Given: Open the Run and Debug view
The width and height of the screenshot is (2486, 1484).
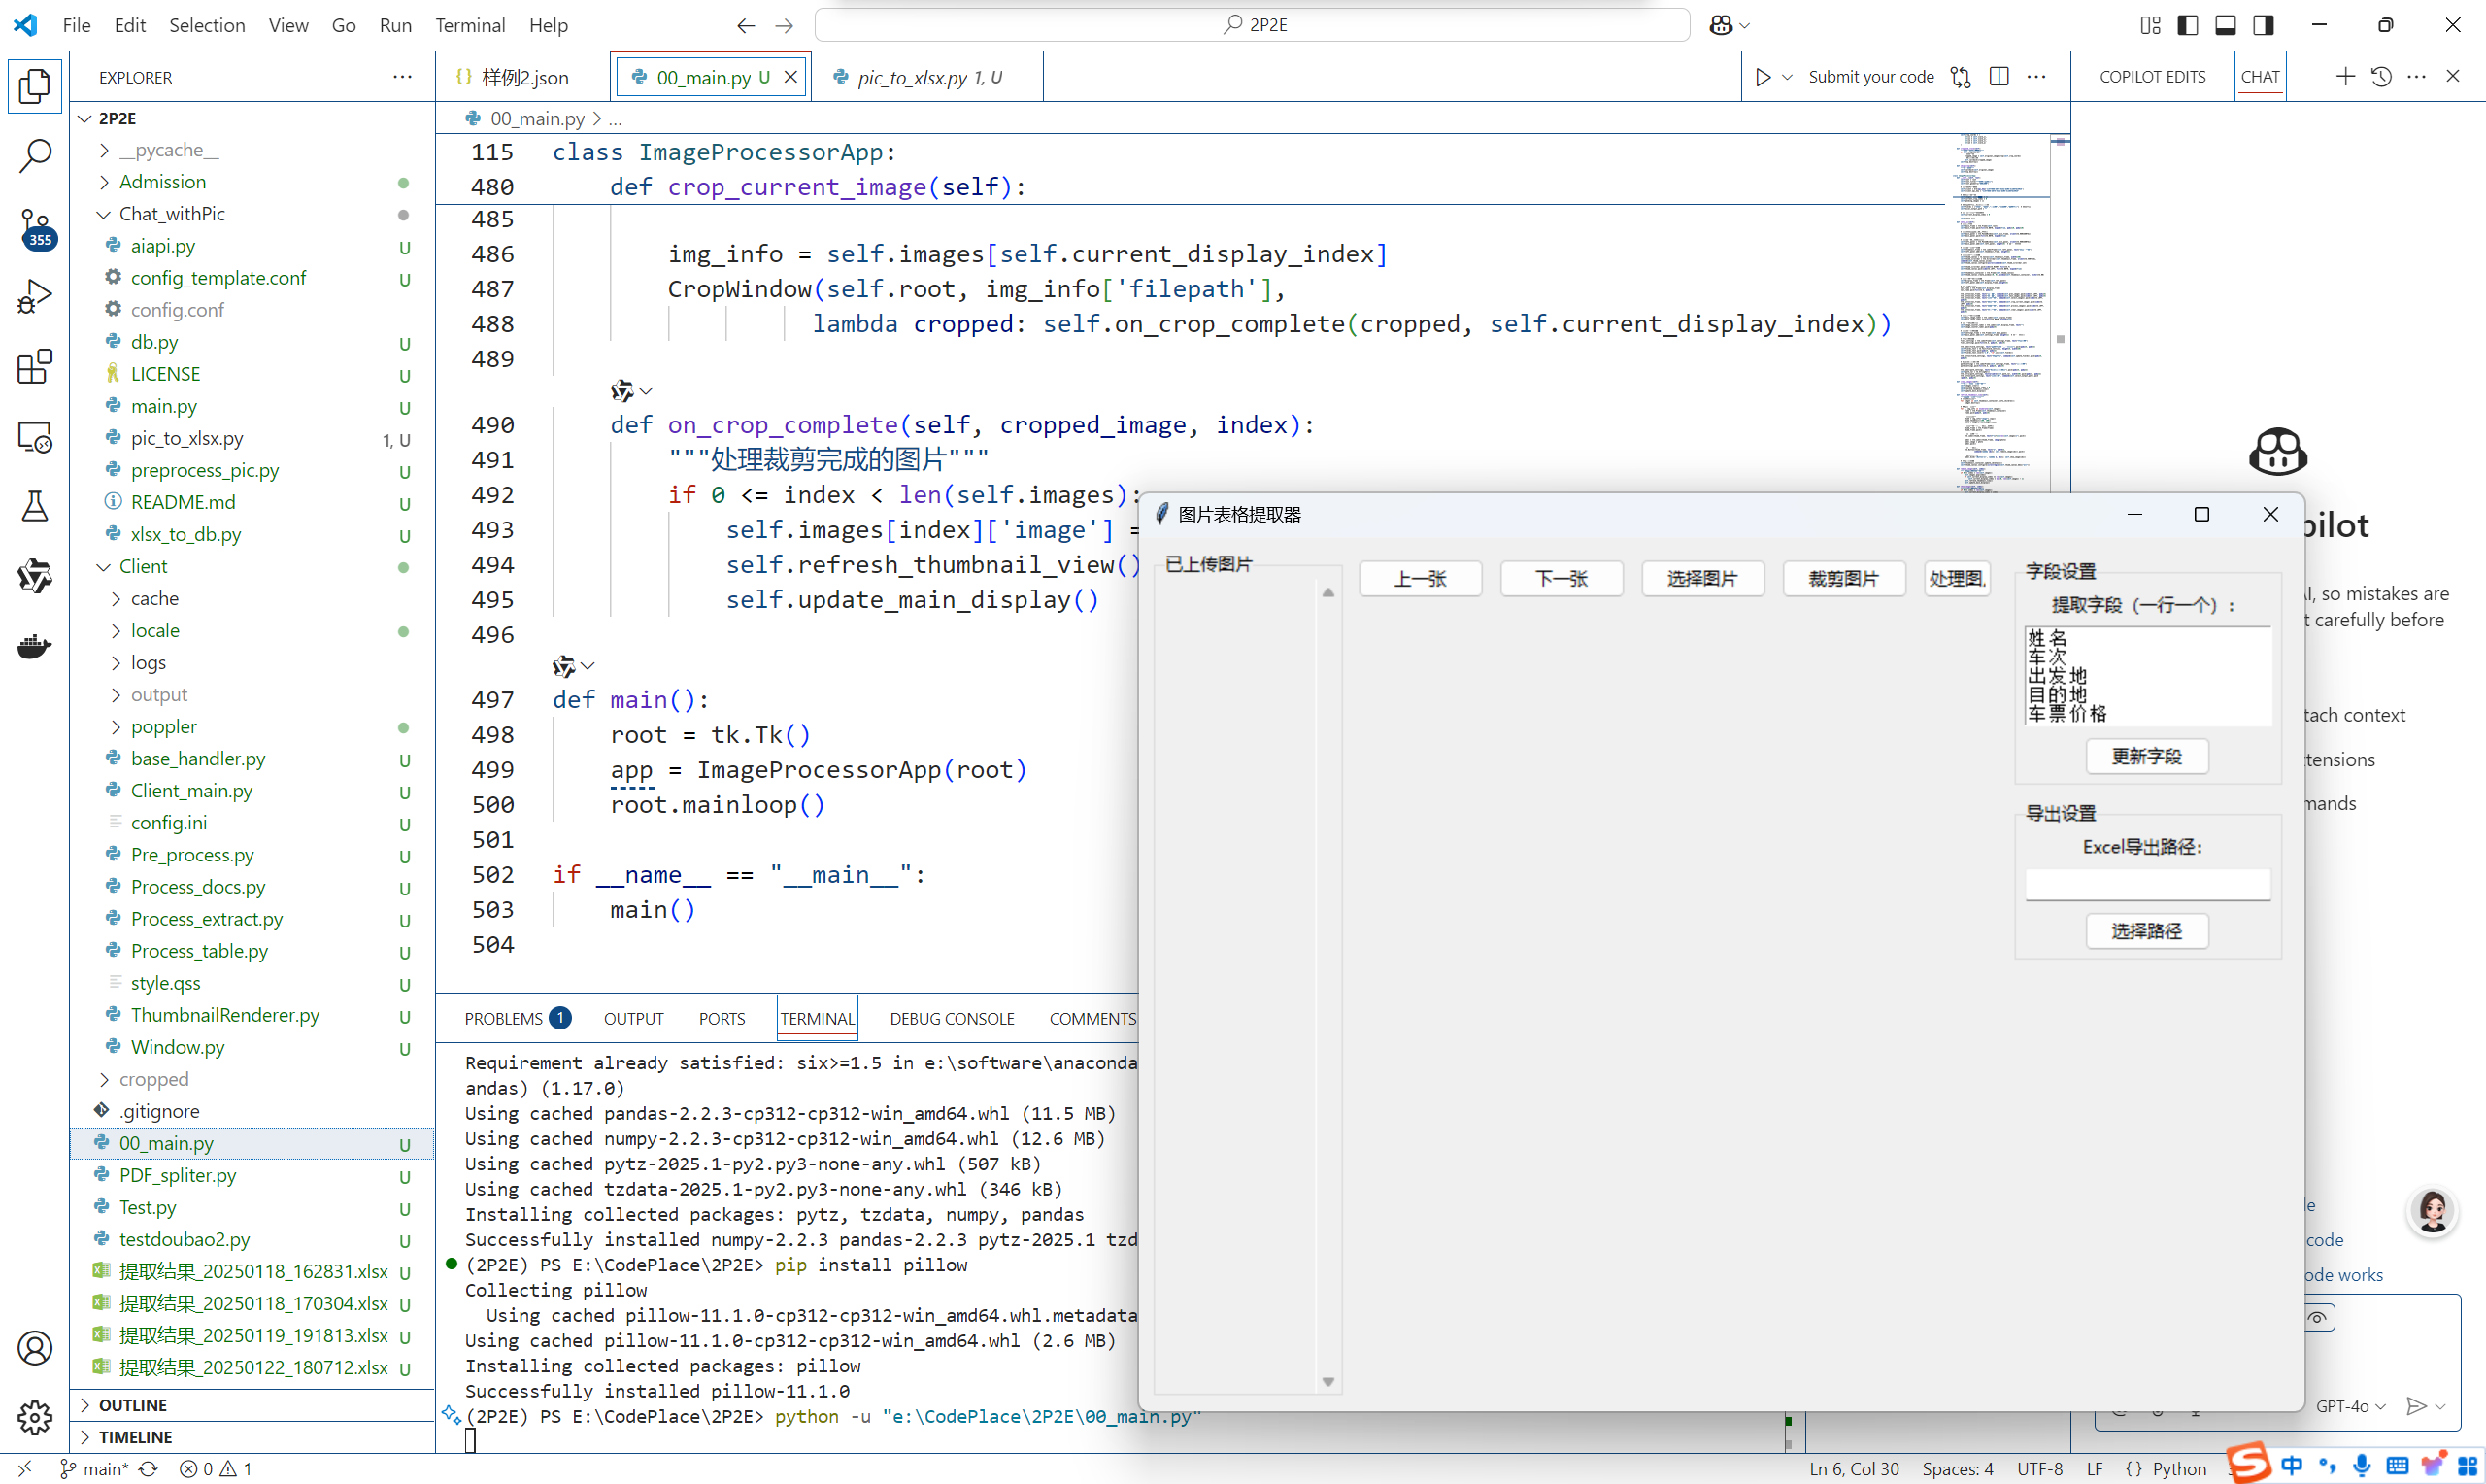Looking at the screenshot, I should click(x=35, y=297).
